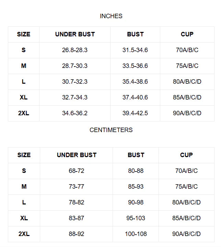Click the 37.4-40.6 bust measurement

coord(135,97)
